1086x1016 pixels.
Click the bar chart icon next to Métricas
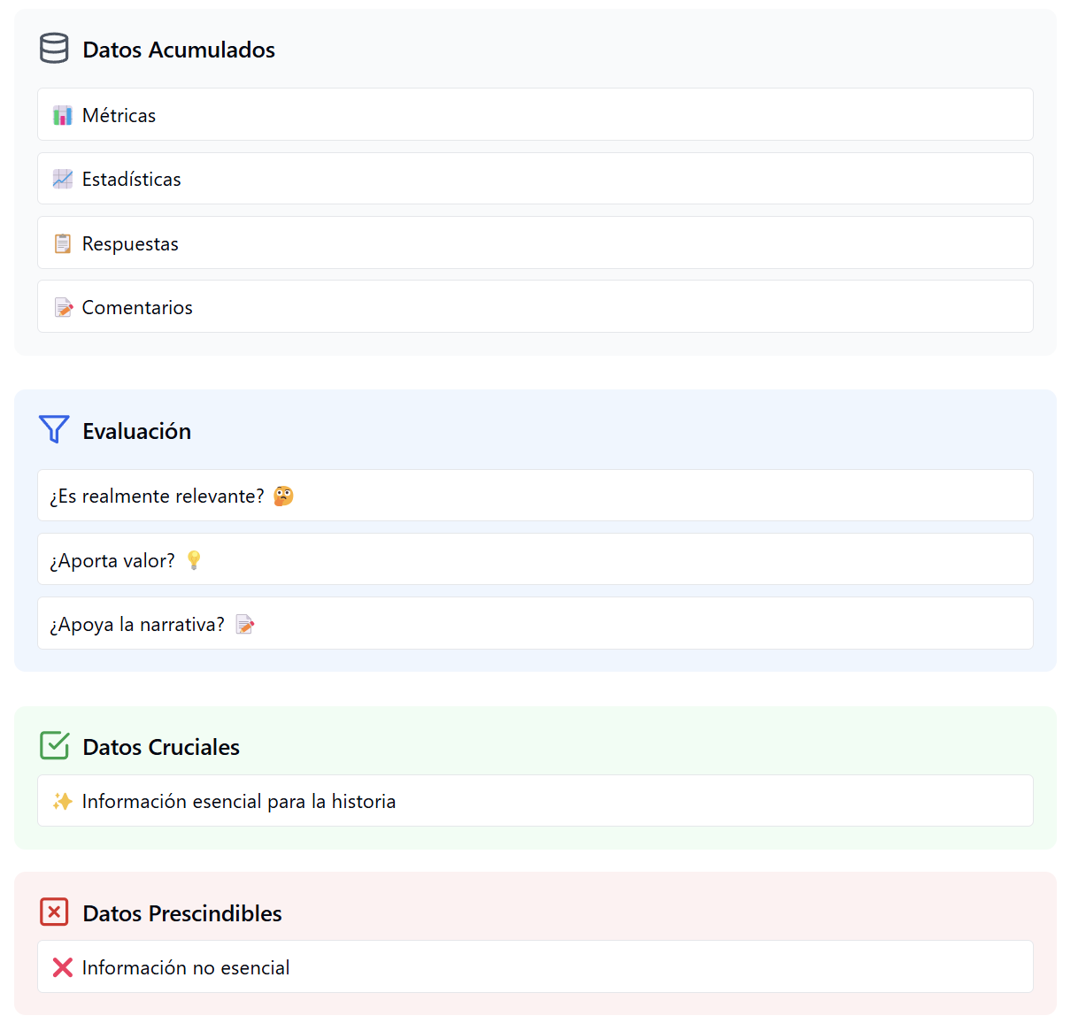(x=62, y=116)
